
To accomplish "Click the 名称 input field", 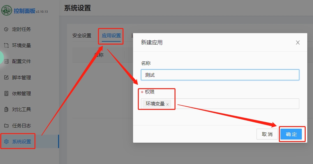I will coord(220,75).
